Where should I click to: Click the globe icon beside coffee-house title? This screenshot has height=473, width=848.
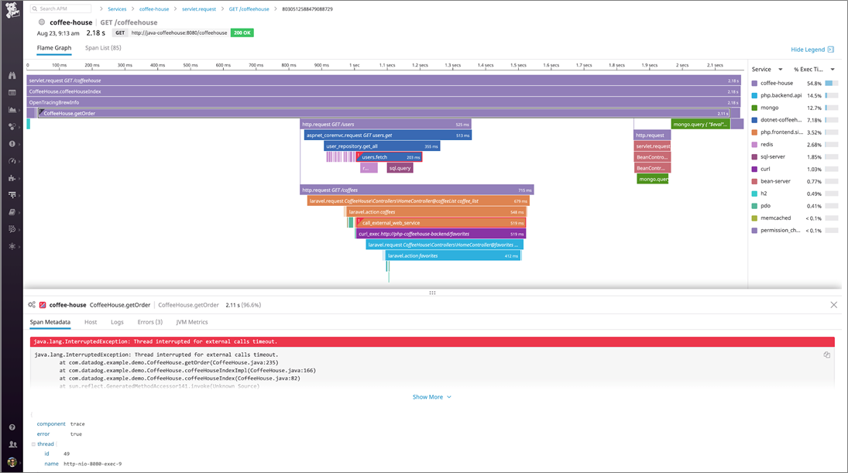click(x=42, y=22)
